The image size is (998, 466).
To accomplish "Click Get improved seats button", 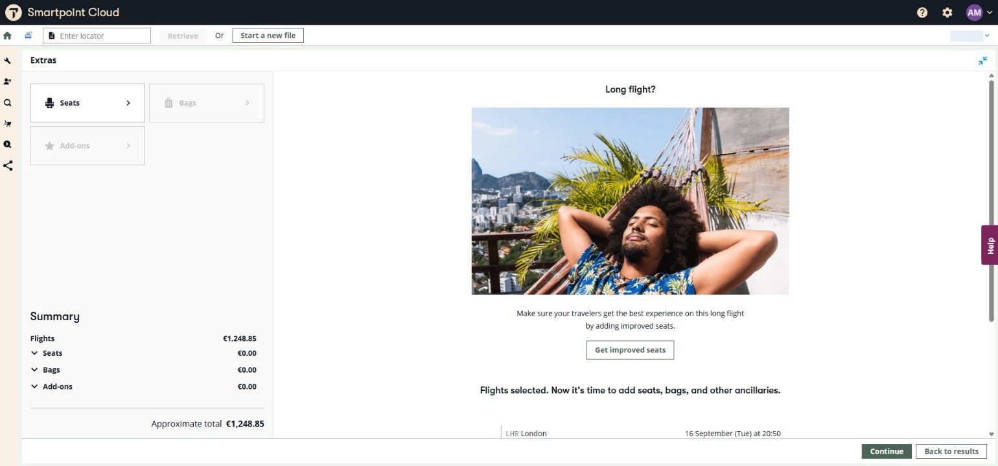I will (630, 350).
